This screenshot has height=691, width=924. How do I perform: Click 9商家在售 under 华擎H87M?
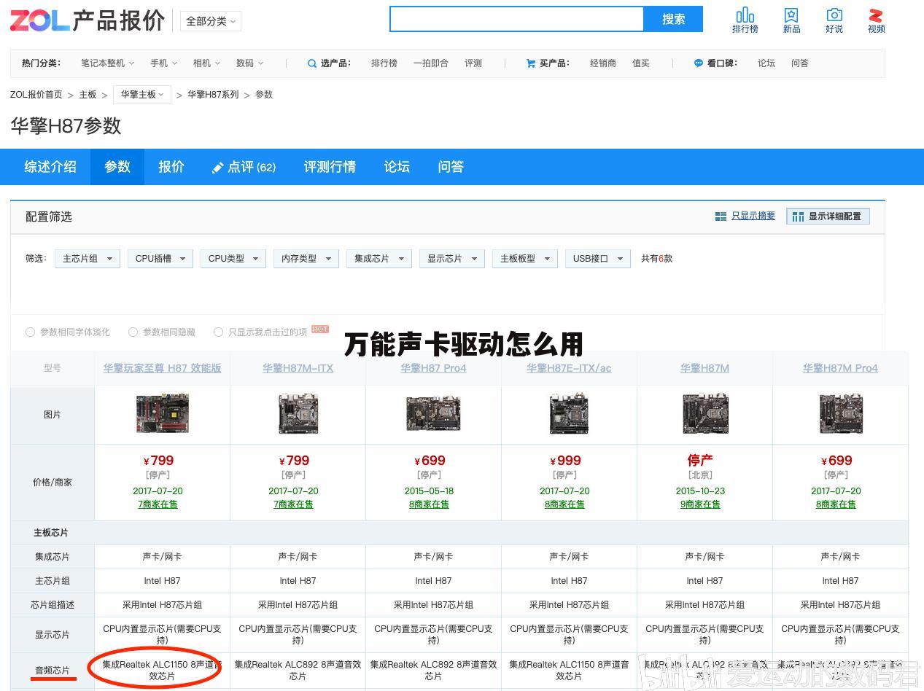coord(700,504)
